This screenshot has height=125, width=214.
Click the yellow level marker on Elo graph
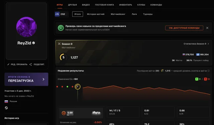click(x=78, y=87)
